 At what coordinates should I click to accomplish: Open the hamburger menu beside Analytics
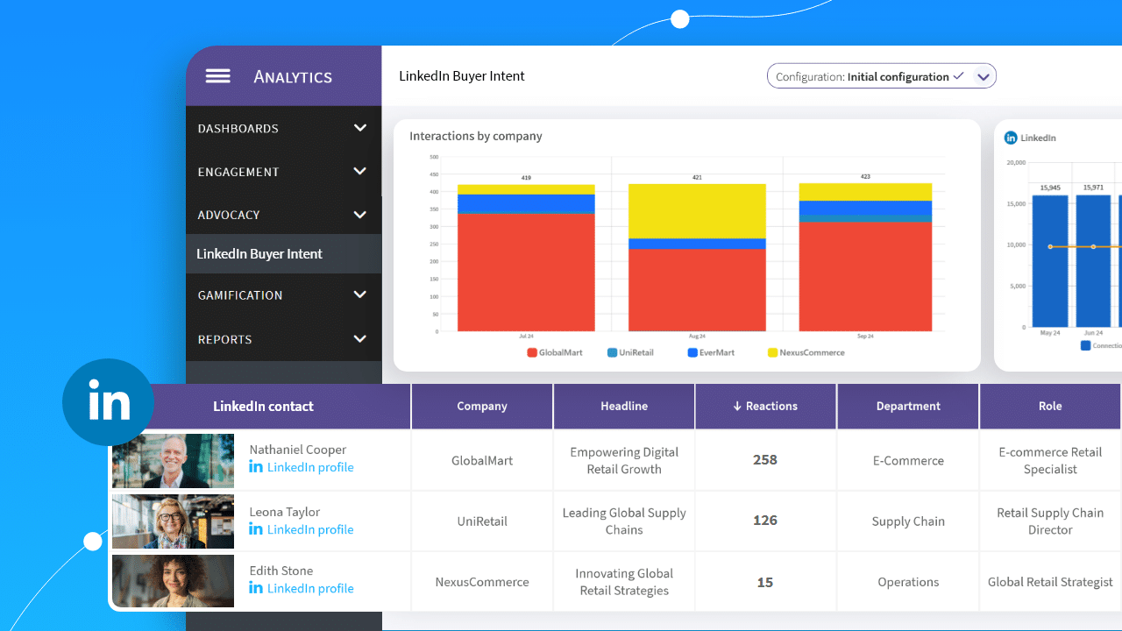(217, 76)
